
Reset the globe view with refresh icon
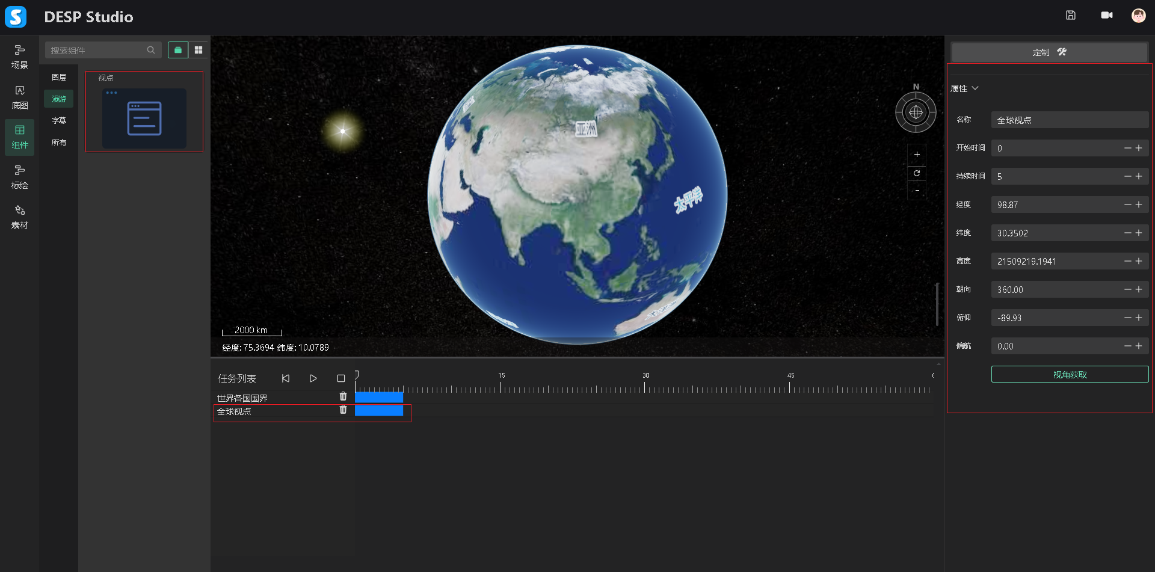pos(917,173)
